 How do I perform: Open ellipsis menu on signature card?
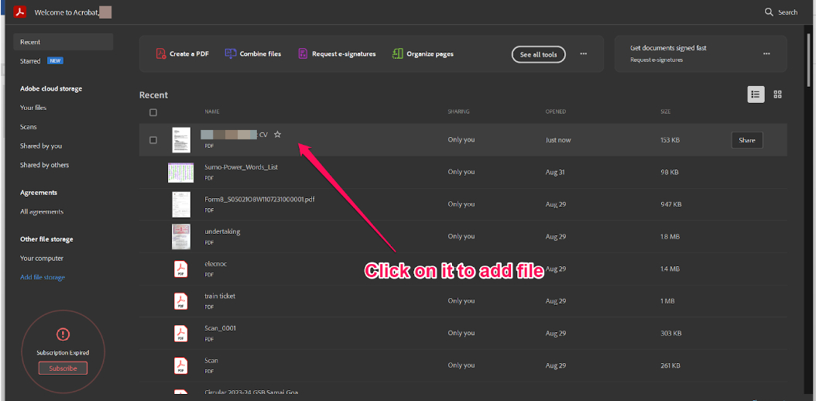[766, 54]
